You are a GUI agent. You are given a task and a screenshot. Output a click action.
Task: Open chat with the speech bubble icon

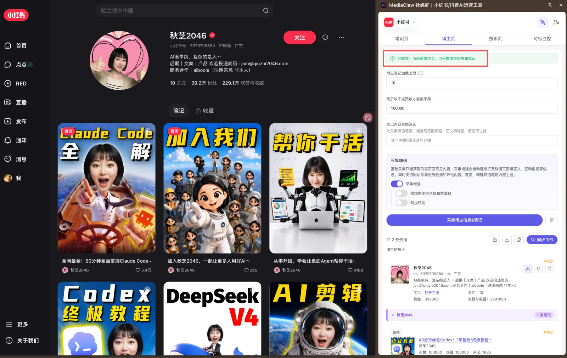pyautogui.click(x=325, y=38)
